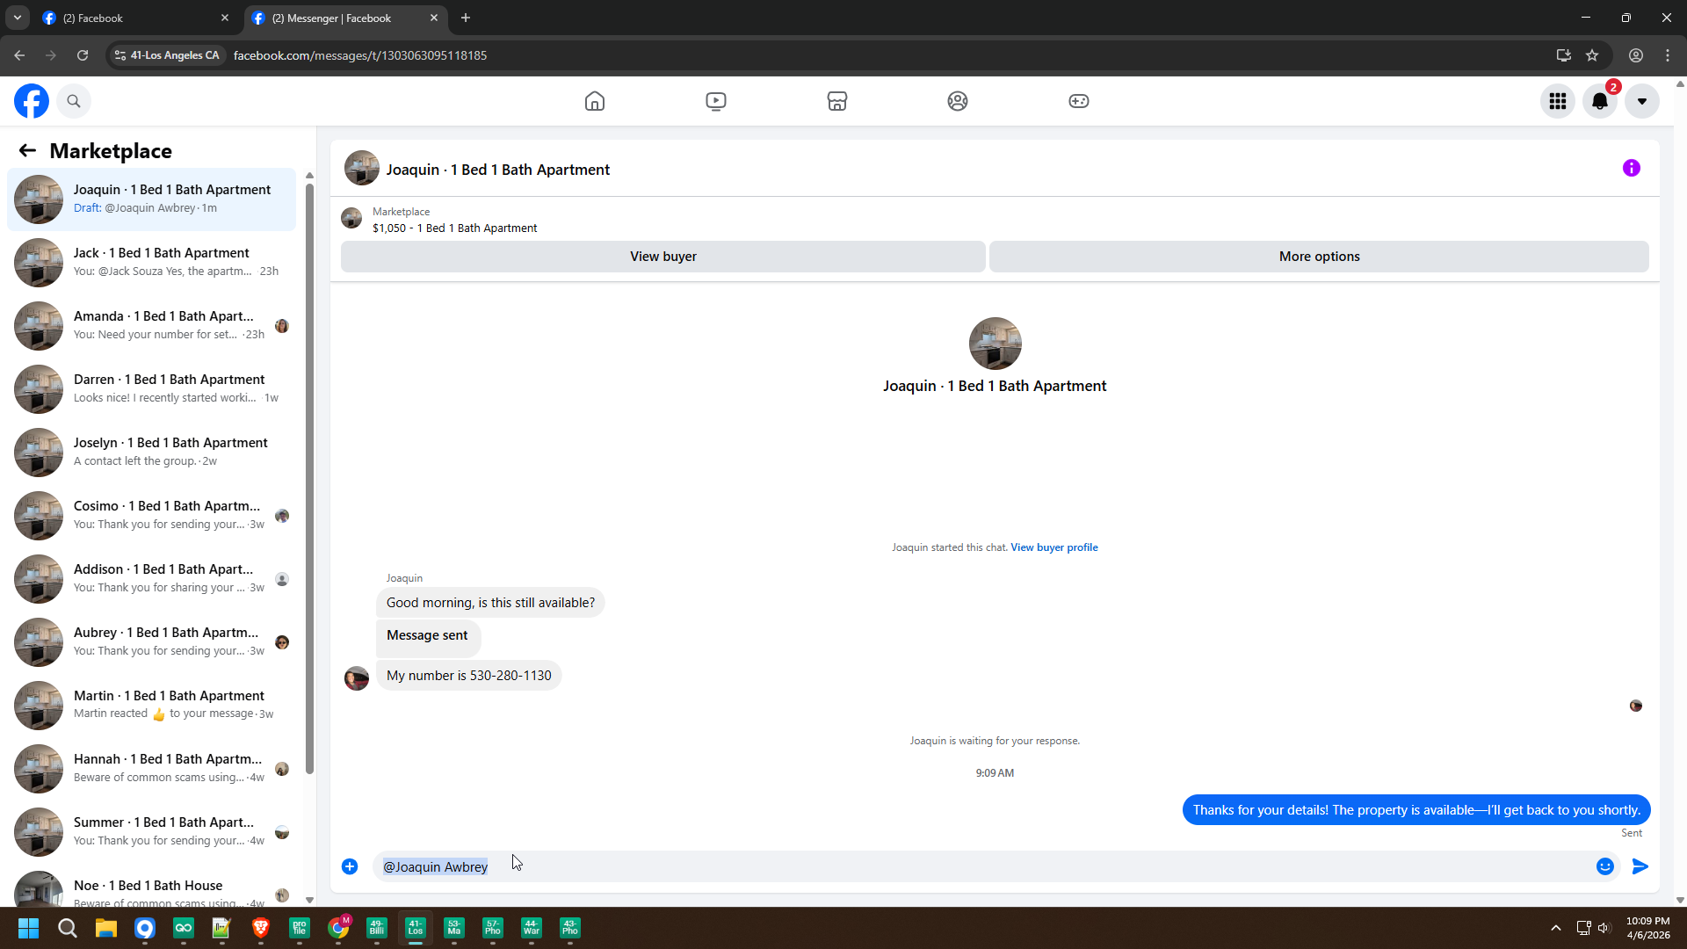Open Martin's conversation
This screenshot has width=1687, height=949.
pos(152,706)
